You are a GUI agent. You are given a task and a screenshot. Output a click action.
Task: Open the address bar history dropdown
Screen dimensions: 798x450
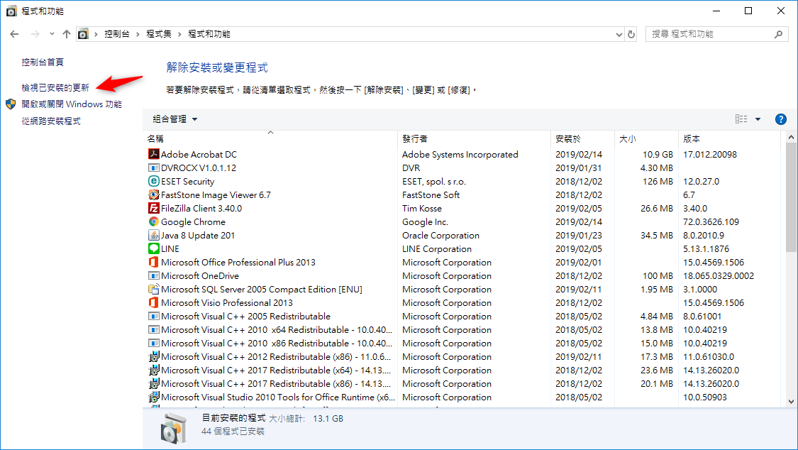pyautogui.click(x=619, y=34)
